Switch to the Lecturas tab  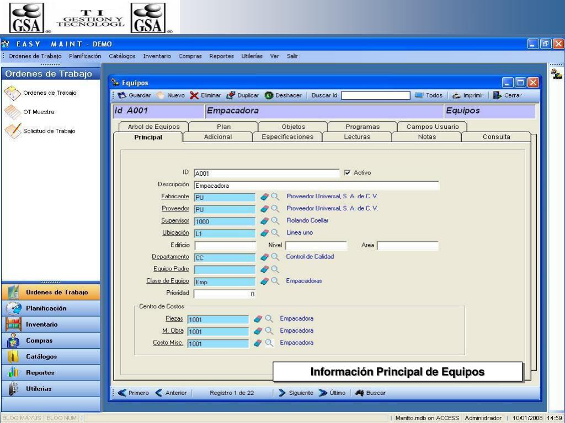(357, 137)
